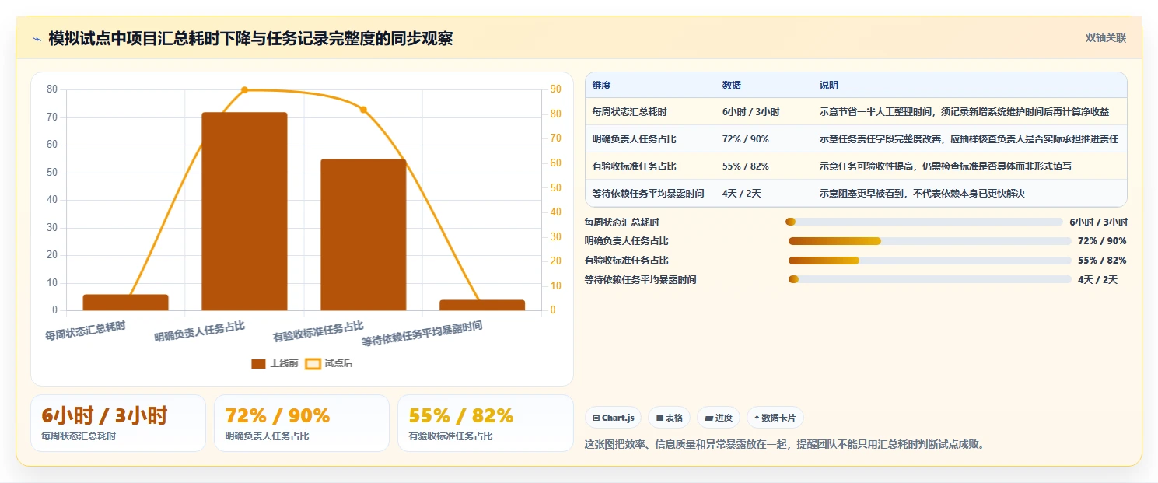1158x483 pixels.
Task: Click the right axis tick label 90
Action: (x=556, y=89)
